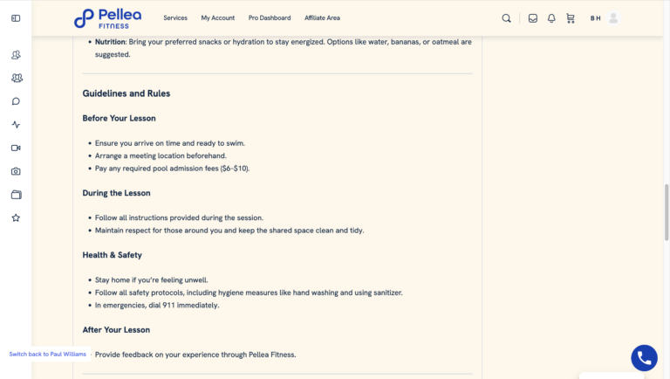Open the folder documents sidebar icon
Image resolution: width=670 pixels, height=379 pixels.
(17, 195)
